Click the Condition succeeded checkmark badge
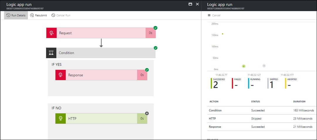 click(x=155, y=48)
